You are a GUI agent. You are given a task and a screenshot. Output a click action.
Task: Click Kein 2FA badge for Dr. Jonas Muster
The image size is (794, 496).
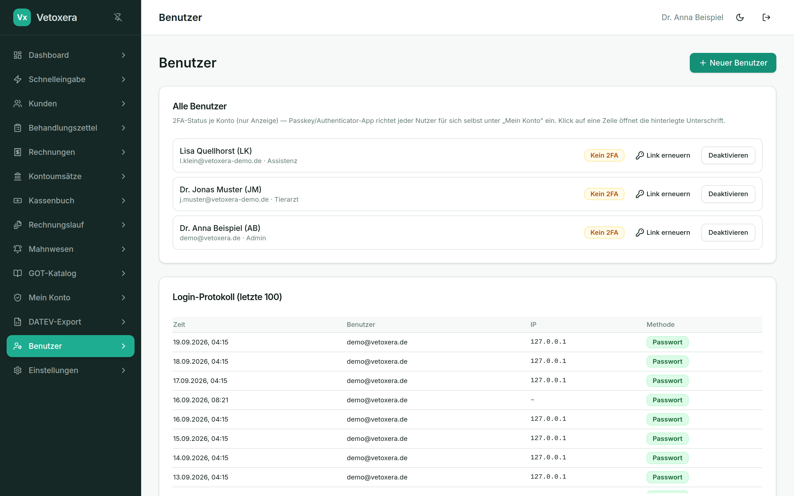coord(604,194)
